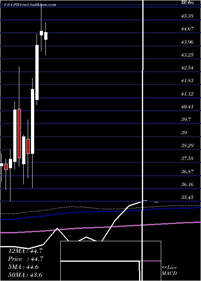Click the 37.58 price axis label
The width and height of the screenshot is (201, 281).
(187, 159)
